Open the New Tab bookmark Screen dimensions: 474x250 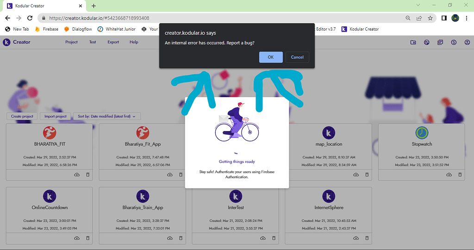click(17, 29)
